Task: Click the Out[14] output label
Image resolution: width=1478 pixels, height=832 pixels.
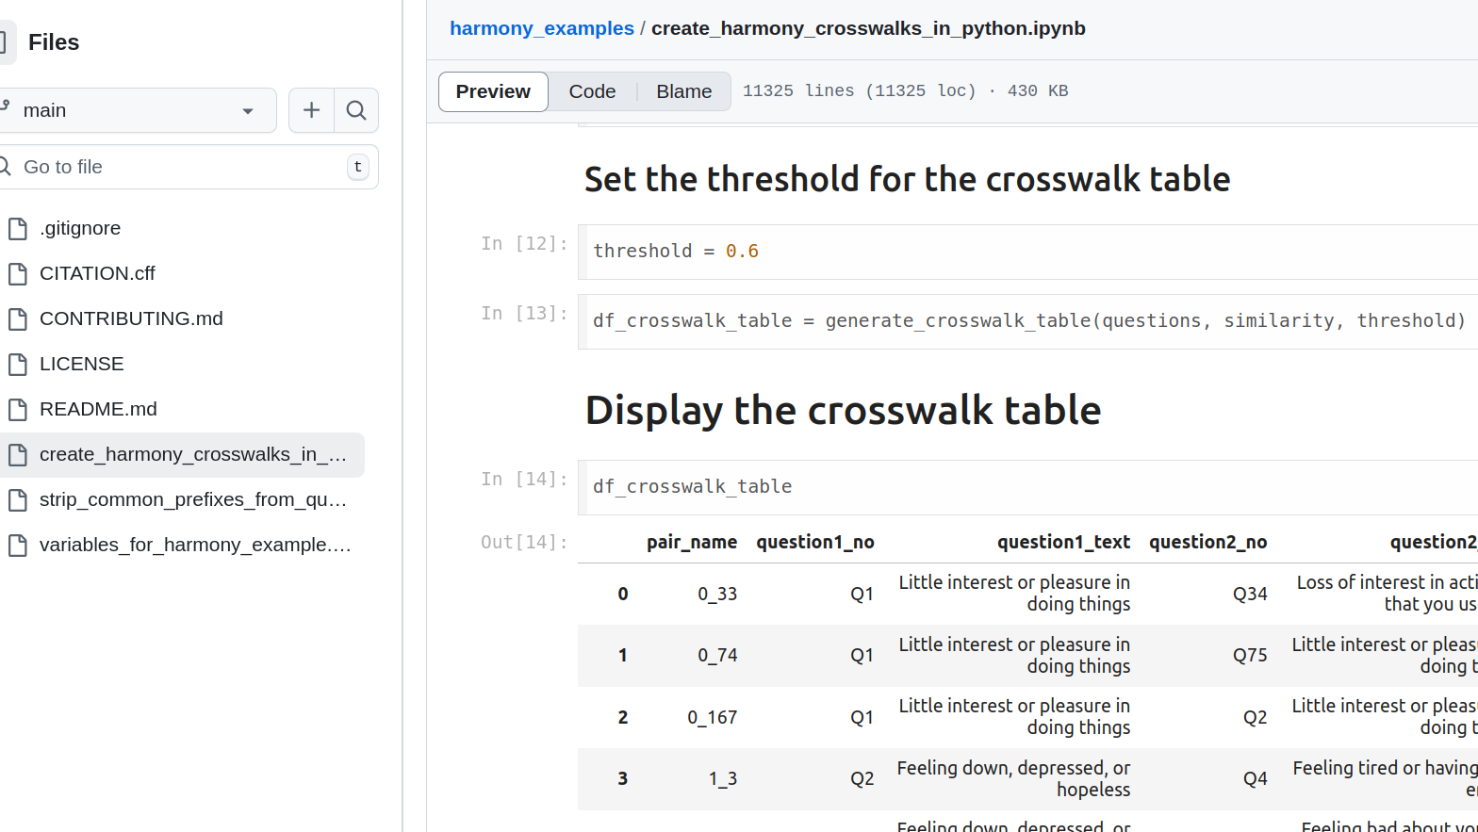Action: 524,542
